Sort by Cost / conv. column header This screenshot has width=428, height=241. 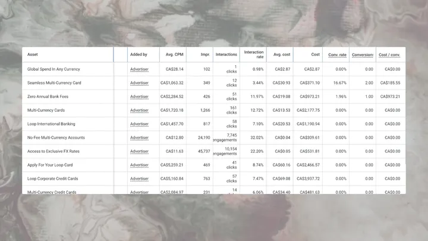[389, 55]
